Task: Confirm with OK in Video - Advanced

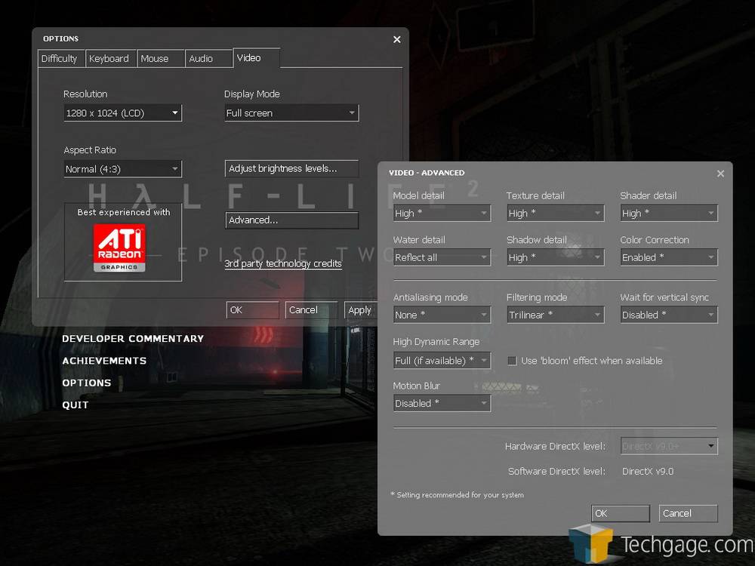Action: click(x=620, y=513)
